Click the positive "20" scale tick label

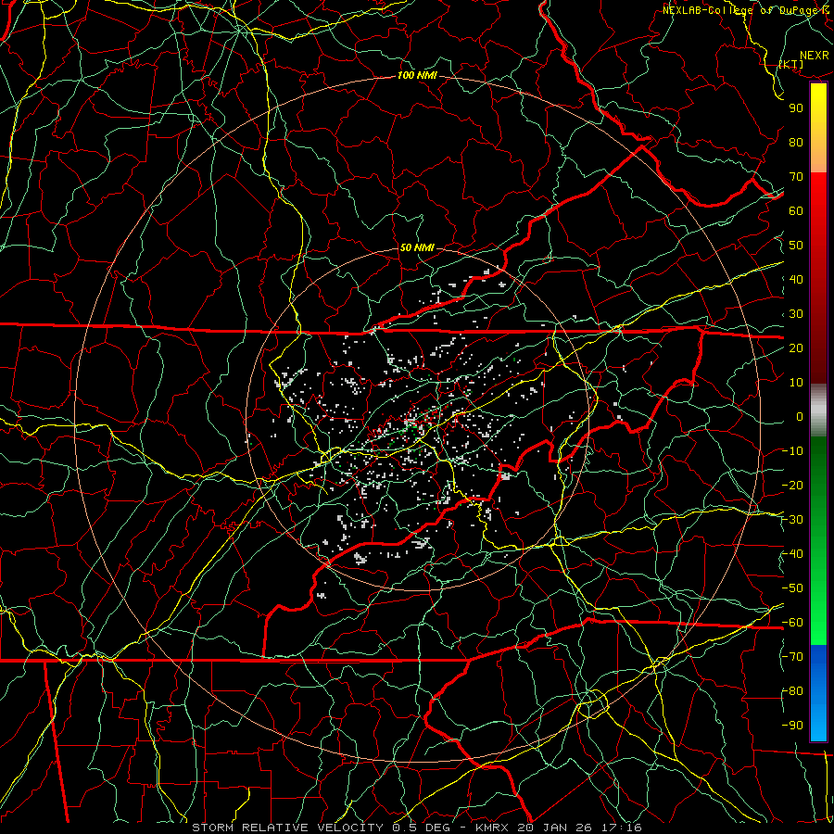[x=796, y=348]
